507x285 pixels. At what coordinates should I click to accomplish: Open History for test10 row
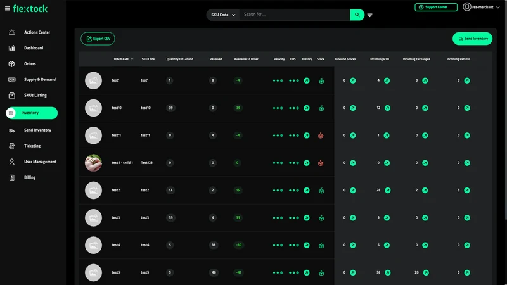[x=307, y=108]
